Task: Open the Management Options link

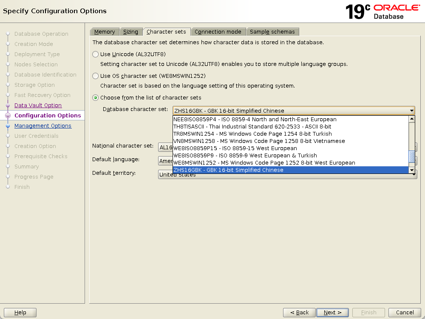Action: 43,126
